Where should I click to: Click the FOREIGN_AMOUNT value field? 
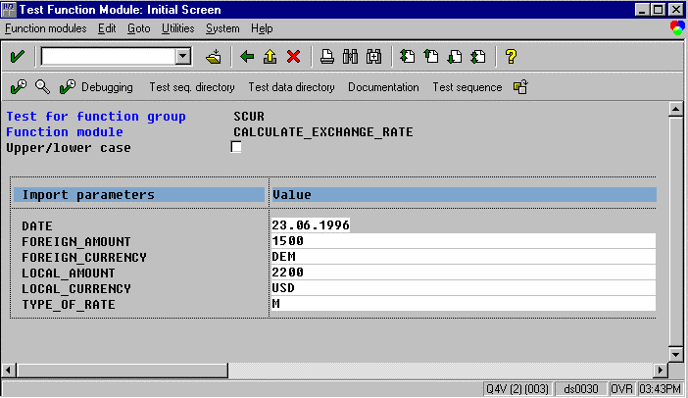[x=461, y=241]
